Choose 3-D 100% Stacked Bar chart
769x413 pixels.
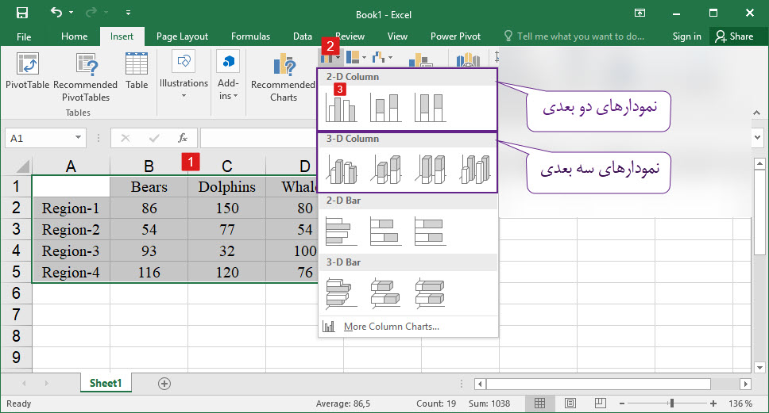430,293
